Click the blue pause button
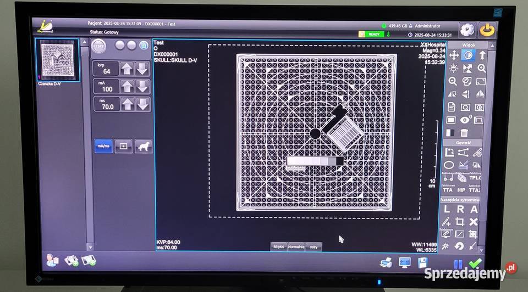528x292 pixels. tap(458, 264)
